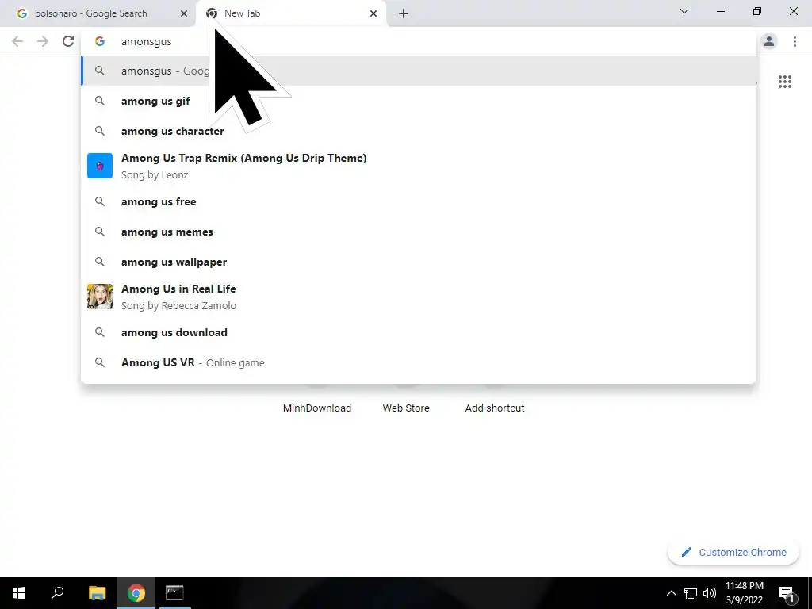Open the Windows Start menu
812x609 pixels.
(x=19, y=593)
